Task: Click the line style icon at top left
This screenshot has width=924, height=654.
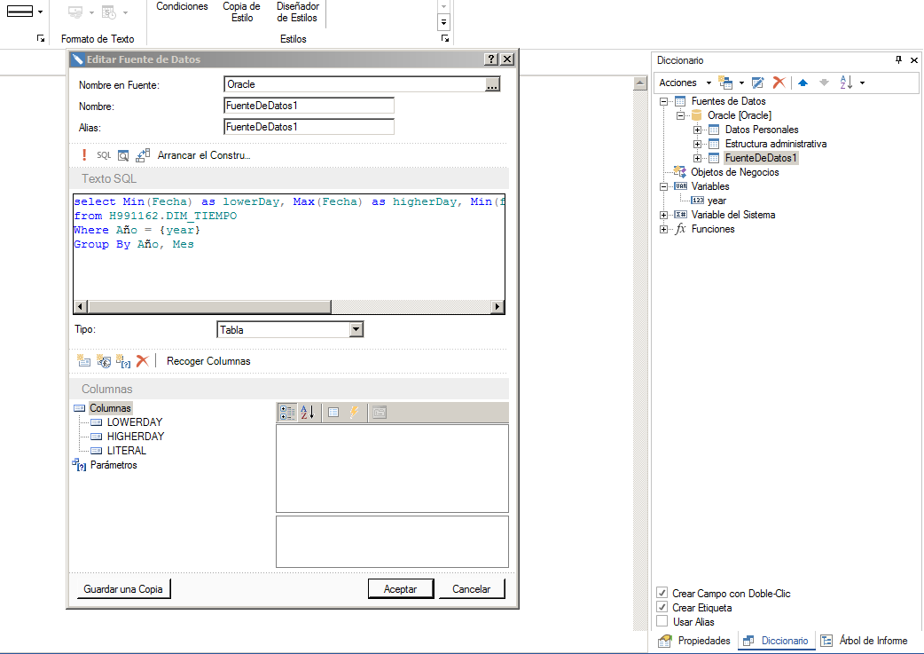Action: pyautogui.click(x=20, y=12)
